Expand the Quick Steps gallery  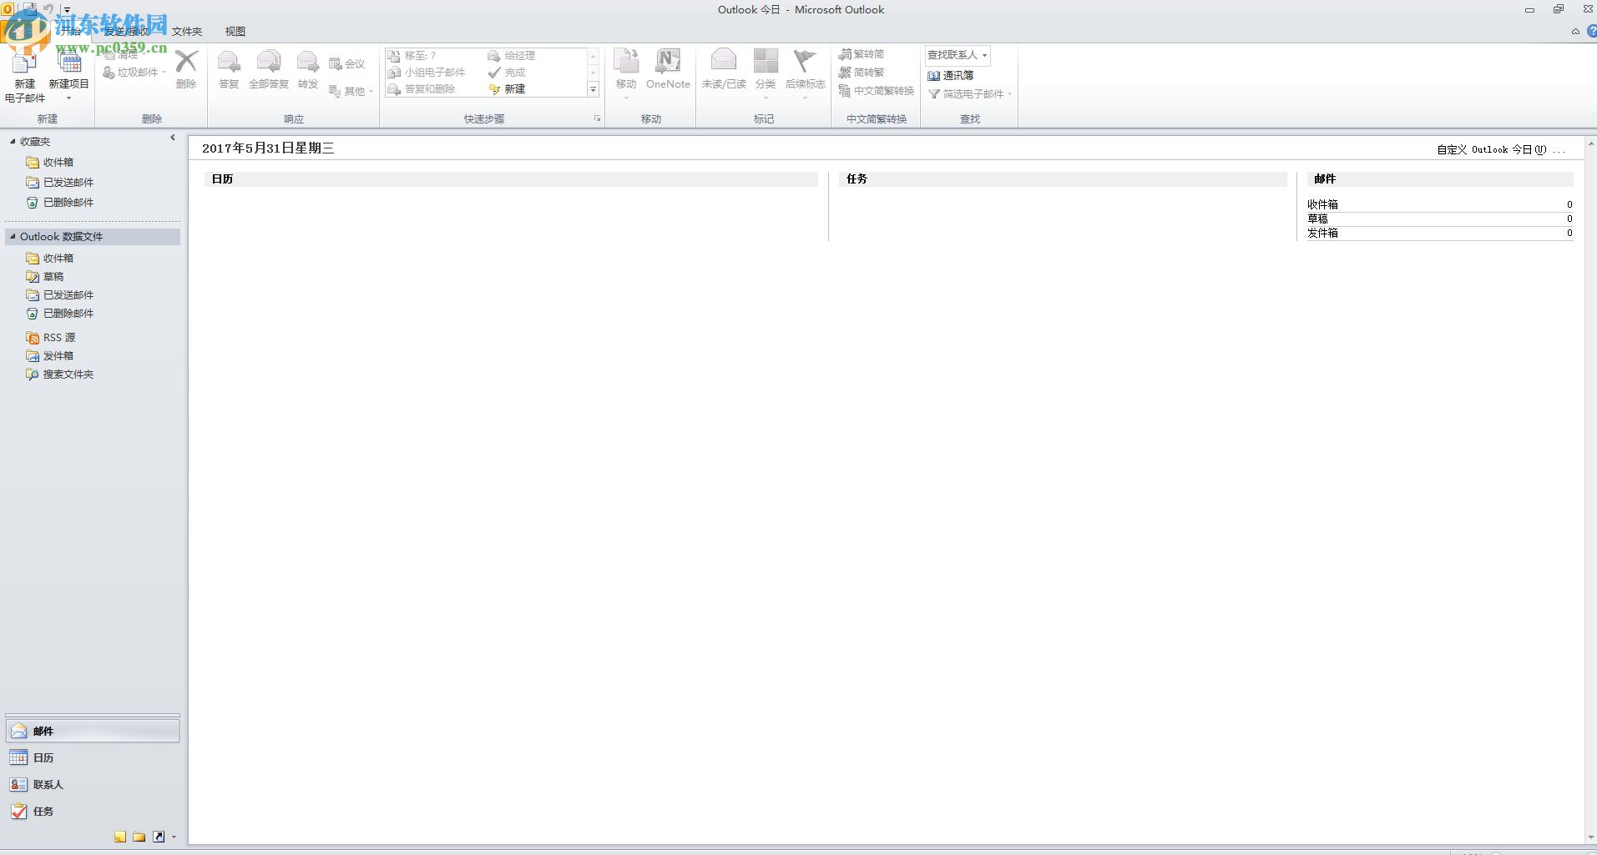(594, 89)
